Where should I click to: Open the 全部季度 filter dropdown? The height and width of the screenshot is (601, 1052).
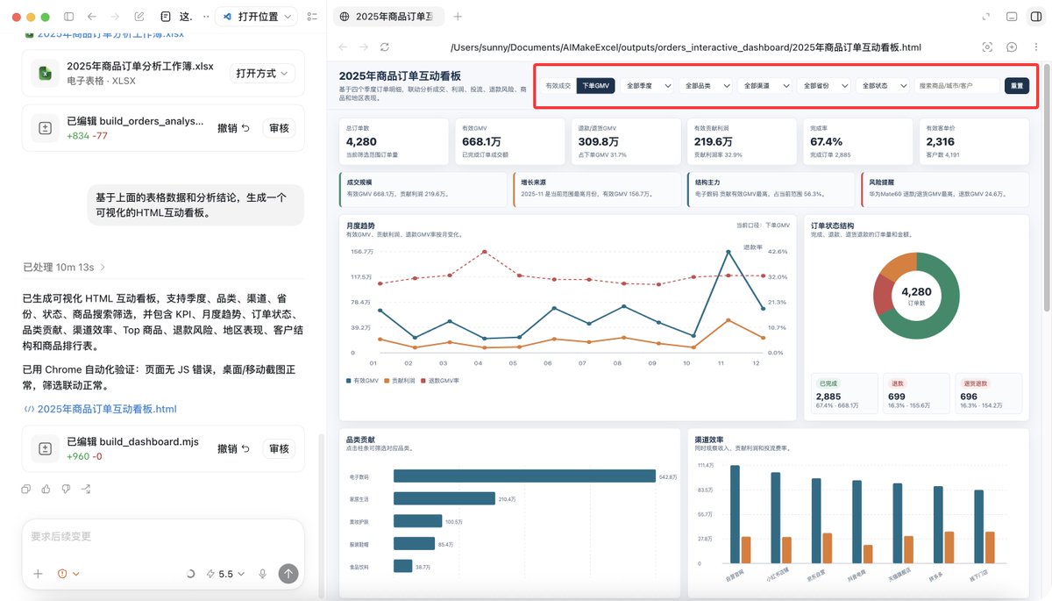649,86
